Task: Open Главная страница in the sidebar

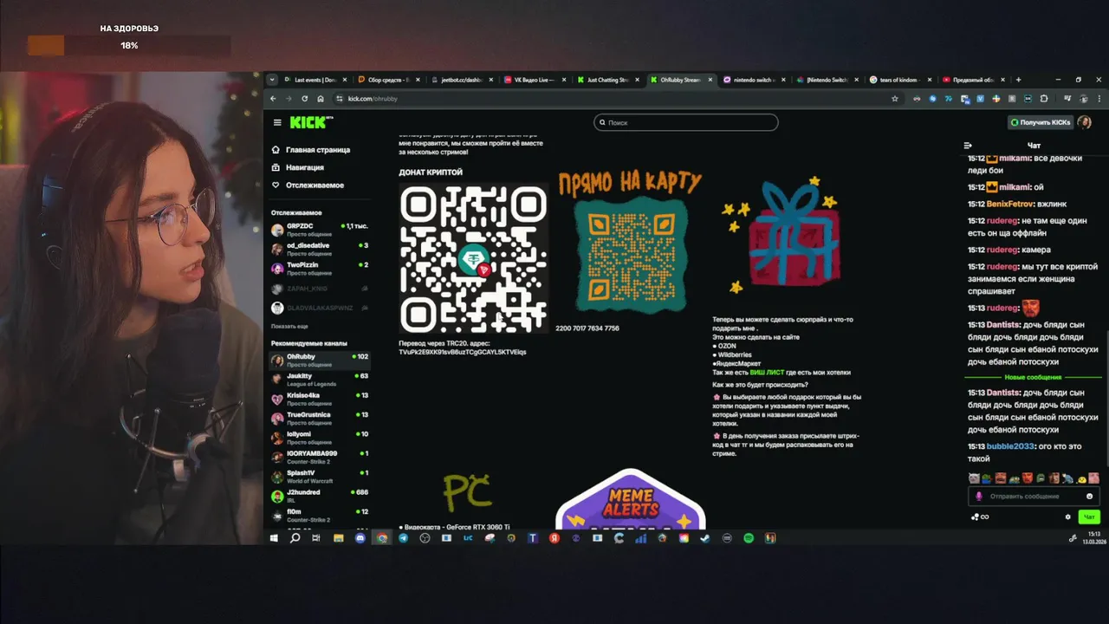Action: coord(311,150)
